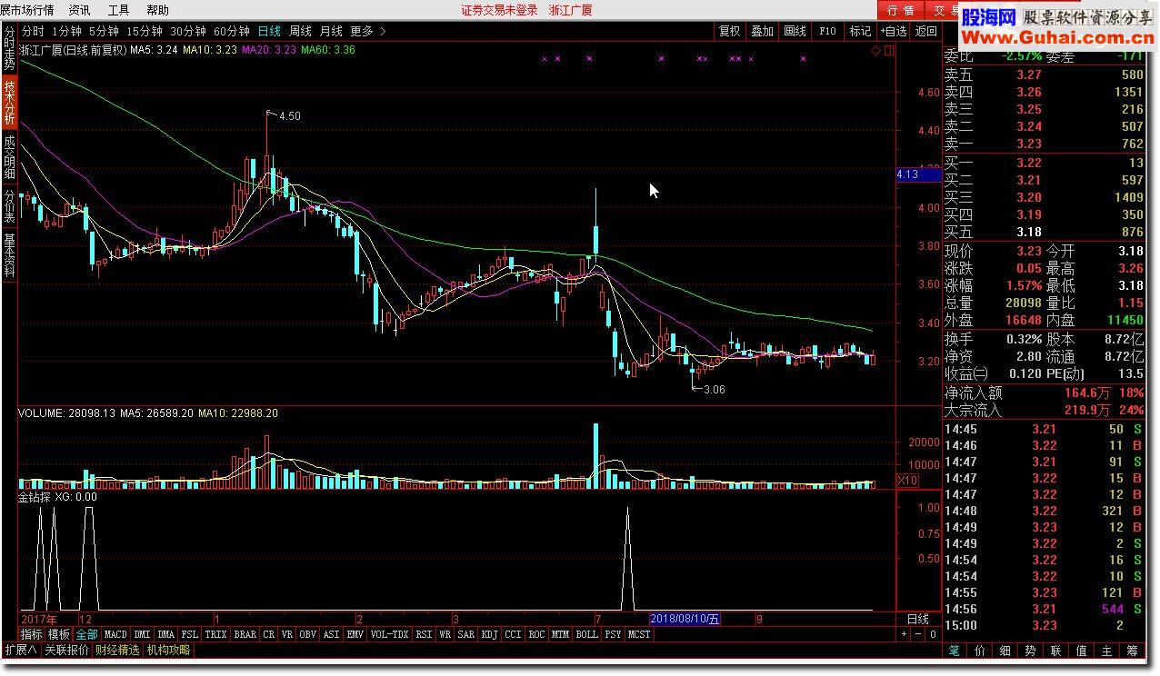Click the 返回 back button
This screenshot has height=676, width=1160.
pyautogui.click(x=926, y=31)
